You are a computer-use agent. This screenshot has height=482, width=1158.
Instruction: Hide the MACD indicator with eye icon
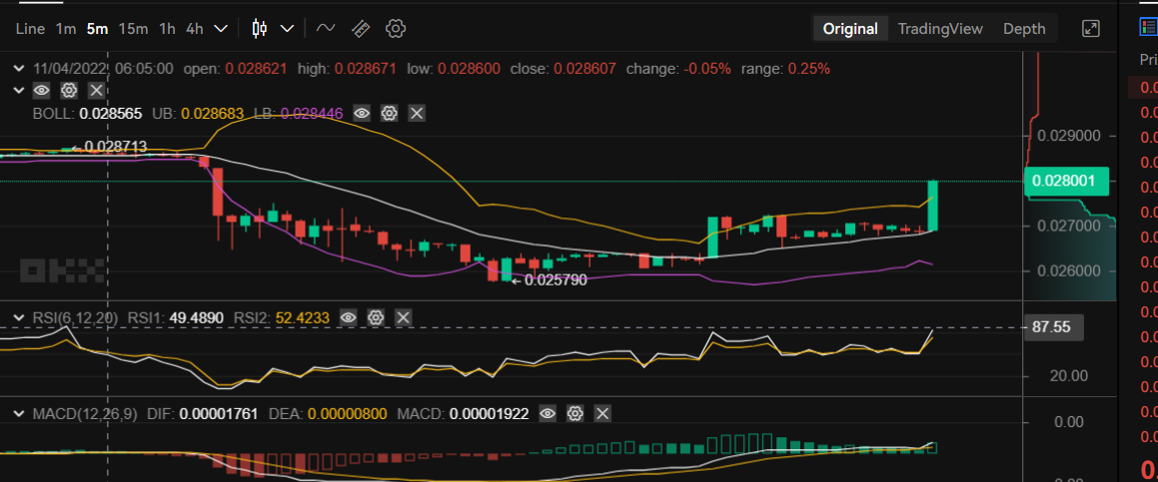point(548,414)
